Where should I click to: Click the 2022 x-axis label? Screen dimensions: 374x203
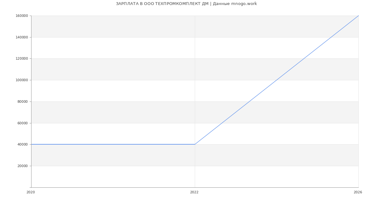click(194, 192)
